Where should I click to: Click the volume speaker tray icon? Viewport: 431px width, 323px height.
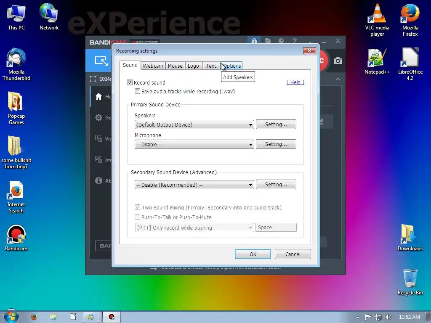[x=388, y=317]
